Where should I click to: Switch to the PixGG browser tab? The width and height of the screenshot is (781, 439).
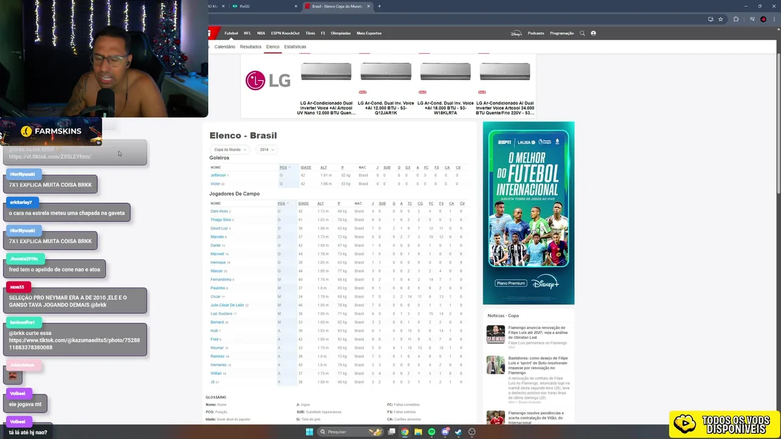click(x=265, y=6)
